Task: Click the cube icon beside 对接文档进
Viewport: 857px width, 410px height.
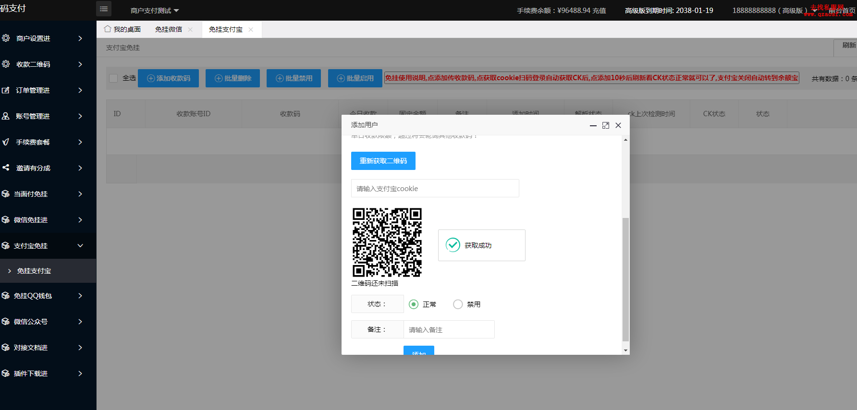Action: click(6, 347)
